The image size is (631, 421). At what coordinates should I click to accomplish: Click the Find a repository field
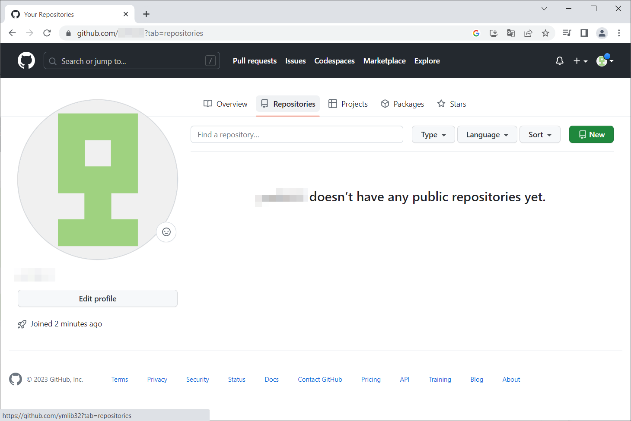click(x=297, y=135)
